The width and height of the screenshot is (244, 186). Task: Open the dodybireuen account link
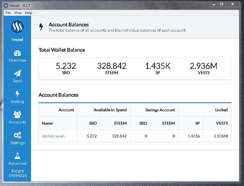tap(53, 136)
